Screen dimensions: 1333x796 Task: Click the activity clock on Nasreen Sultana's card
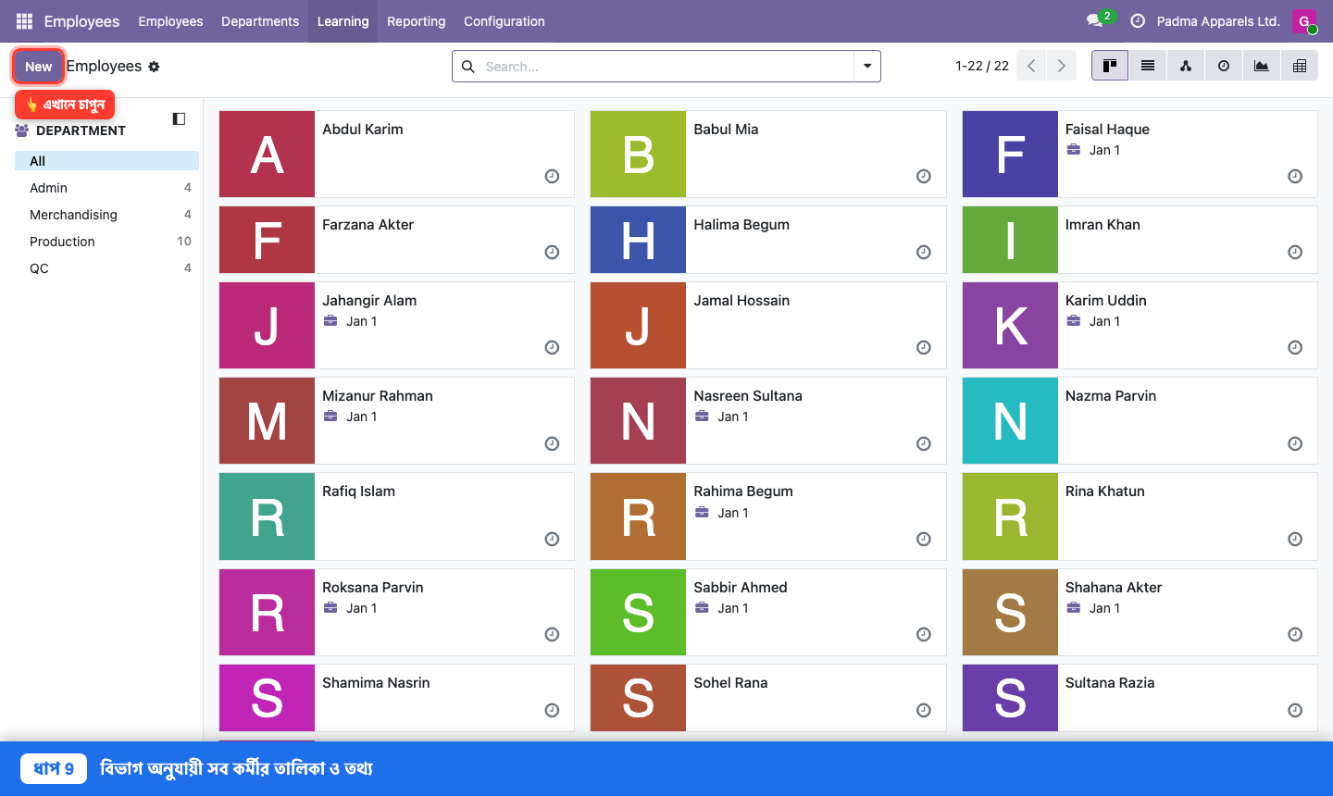[924, 443]
